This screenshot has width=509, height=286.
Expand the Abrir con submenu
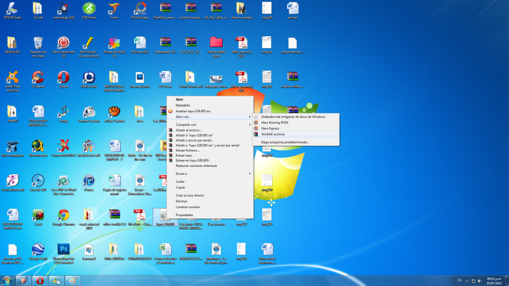210,117
